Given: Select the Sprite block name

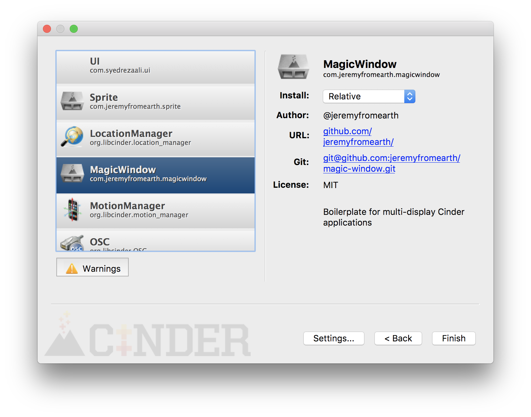Looking at the screenshot, I should (x=104, y=97).
